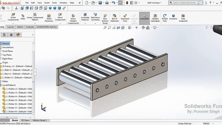Viewport: 222px width, 125px height.
Task: Open dropdown arrow under Move Component
Action: click(60, 23)
